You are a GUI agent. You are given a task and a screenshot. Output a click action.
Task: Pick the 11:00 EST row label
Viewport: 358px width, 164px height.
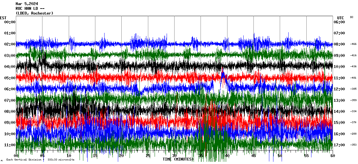point(10,145)
